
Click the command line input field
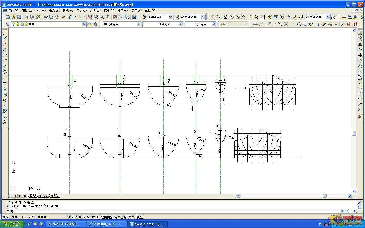click(x=177, y=211)
